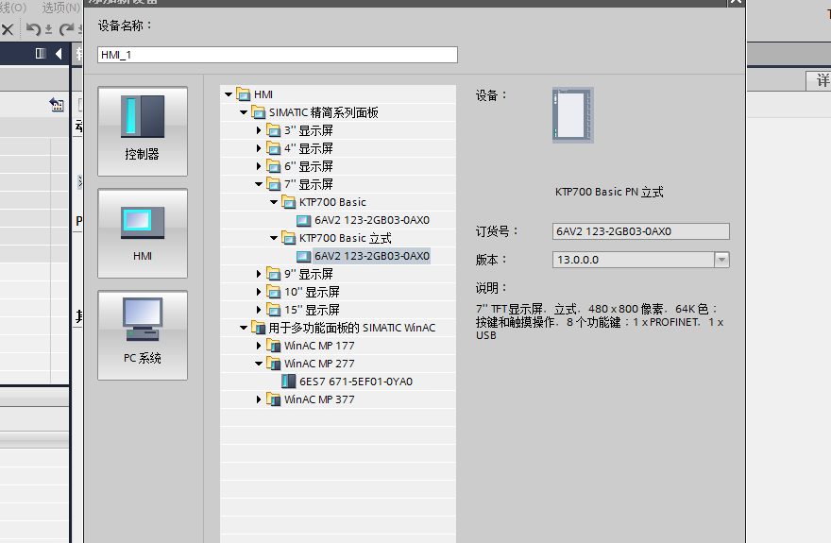Click the KTP700 Basic 立式 folder icon
Screen dimensions: 831x543
click(x=289, y=238)
